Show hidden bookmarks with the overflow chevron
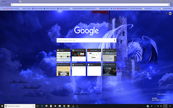Screen dimensions: 173x108 [159, 8]
